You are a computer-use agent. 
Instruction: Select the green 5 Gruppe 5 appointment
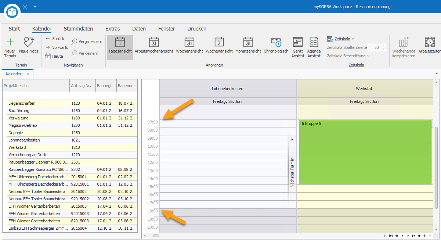point(365,152)
